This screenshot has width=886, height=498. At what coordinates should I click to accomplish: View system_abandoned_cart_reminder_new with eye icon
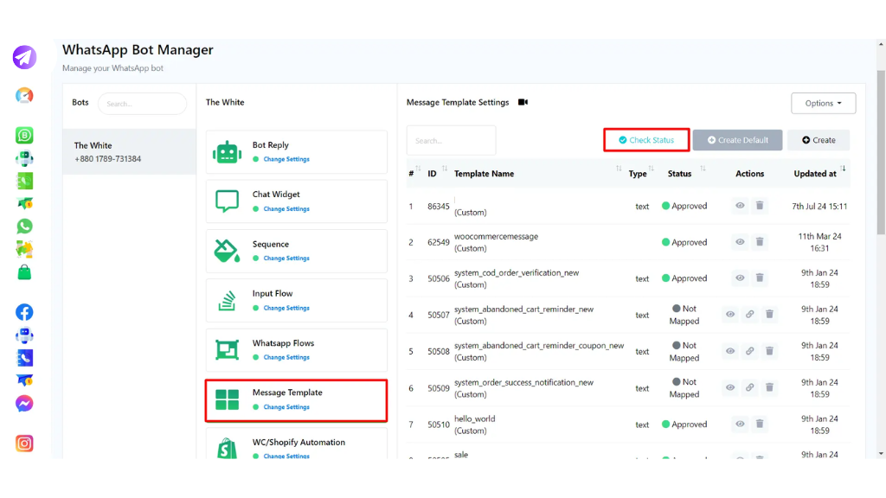point(730,314)
